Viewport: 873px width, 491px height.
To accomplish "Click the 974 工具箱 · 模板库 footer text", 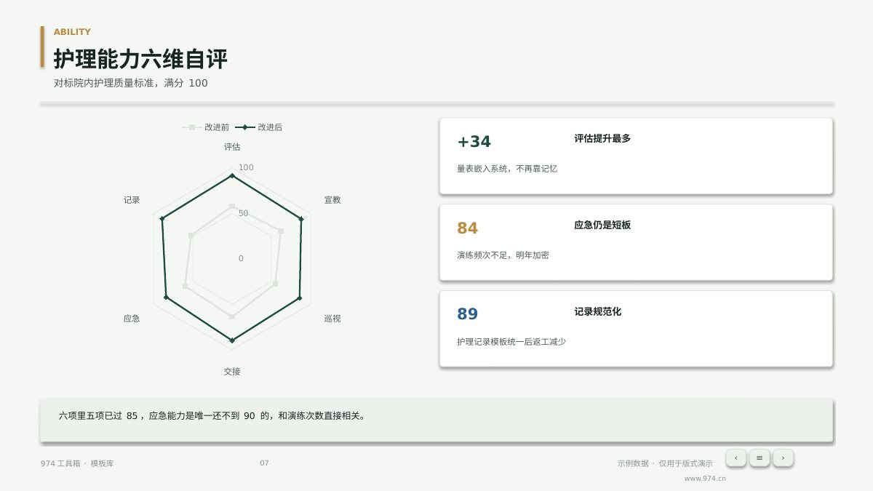I will [x=77, y=463].
